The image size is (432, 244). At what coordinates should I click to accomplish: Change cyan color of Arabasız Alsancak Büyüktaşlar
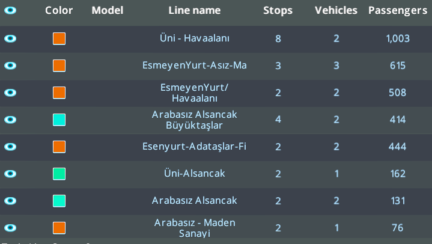point(59,120)
